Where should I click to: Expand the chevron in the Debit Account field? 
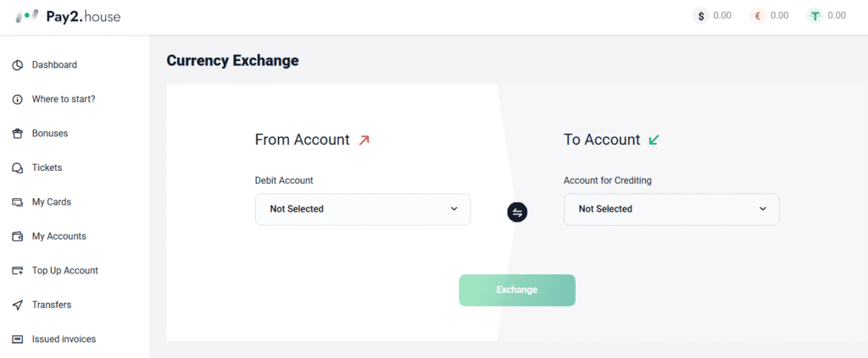[454, 209]
